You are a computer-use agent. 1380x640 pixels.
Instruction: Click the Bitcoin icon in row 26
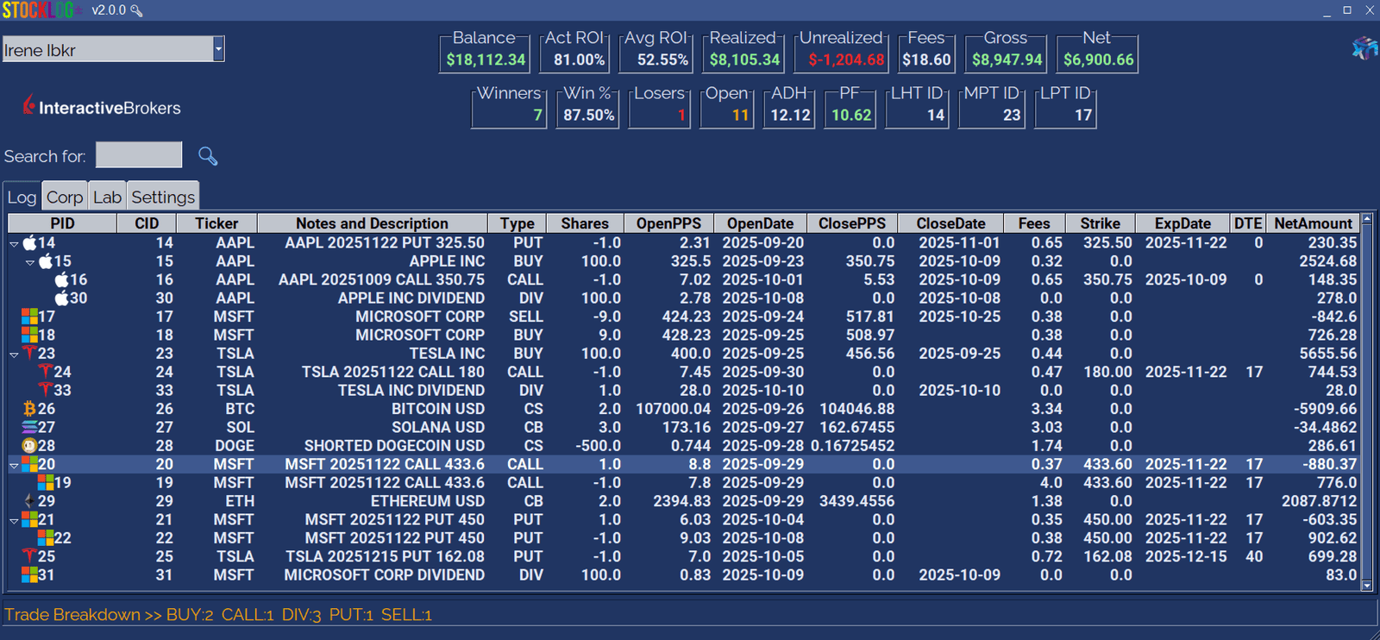[29, 409]
